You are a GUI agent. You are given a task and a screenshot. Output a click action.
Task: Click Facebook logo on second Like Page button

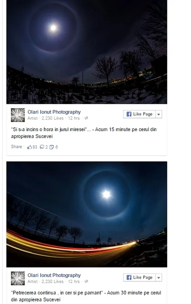129,278
